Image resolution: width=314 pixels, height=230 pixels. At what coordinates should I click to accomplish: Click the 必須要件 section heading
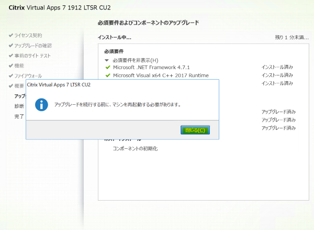pos(114,51)
